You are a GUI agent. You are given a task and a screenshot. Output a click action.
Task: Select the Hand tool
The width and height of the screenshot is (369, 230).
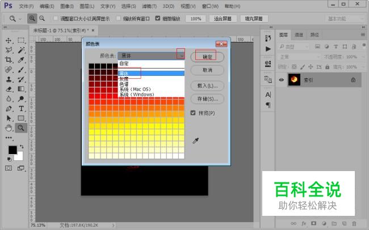pyautogui.click(x=9, y=128)
